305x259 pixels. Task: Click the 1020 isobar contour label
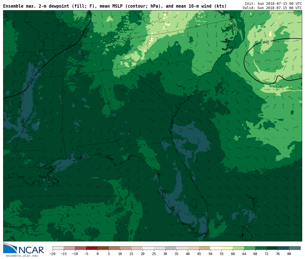[265, 42]
